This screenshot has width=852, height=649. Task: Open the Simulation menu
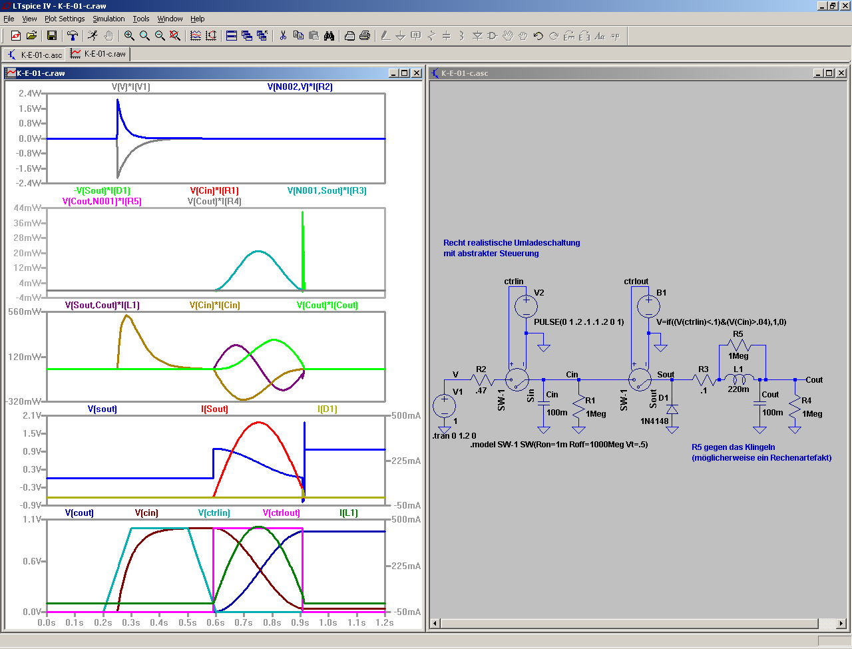108,19
